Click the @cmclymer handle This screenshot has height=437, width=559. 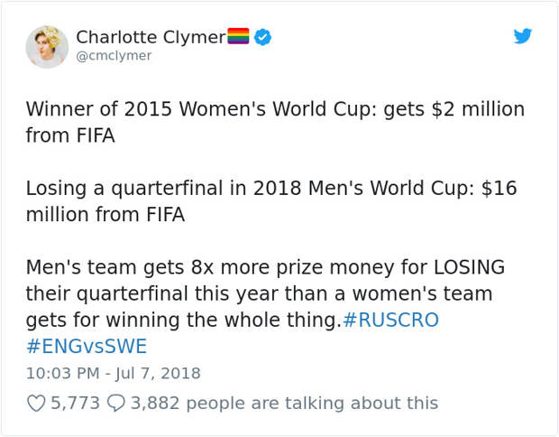tap(114, 56)
